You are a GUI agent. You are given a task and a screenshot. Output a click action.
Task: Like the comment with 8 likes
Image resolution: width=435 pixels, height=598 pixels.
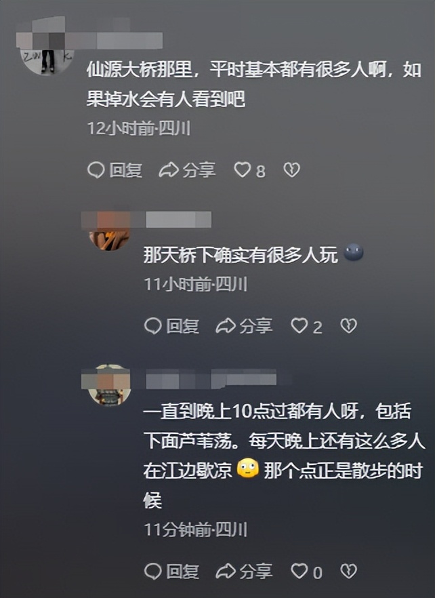point(250,170)
